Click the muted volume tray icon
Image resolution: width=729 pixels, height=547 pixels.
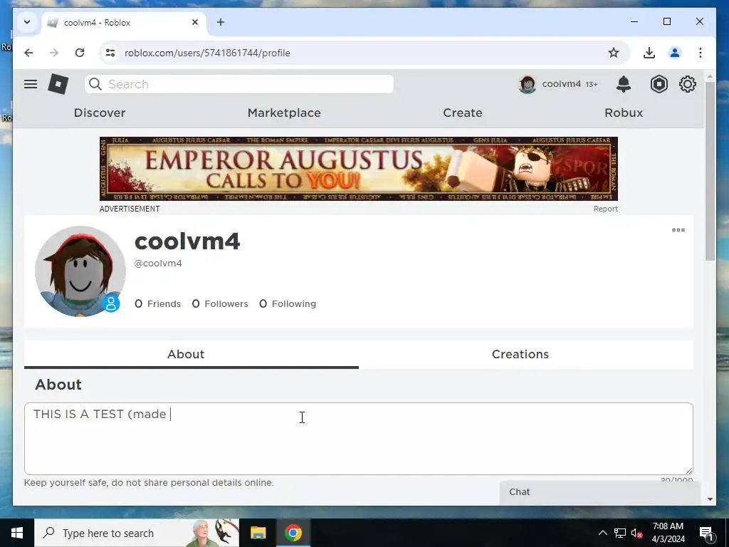click(x=637, y=533)
